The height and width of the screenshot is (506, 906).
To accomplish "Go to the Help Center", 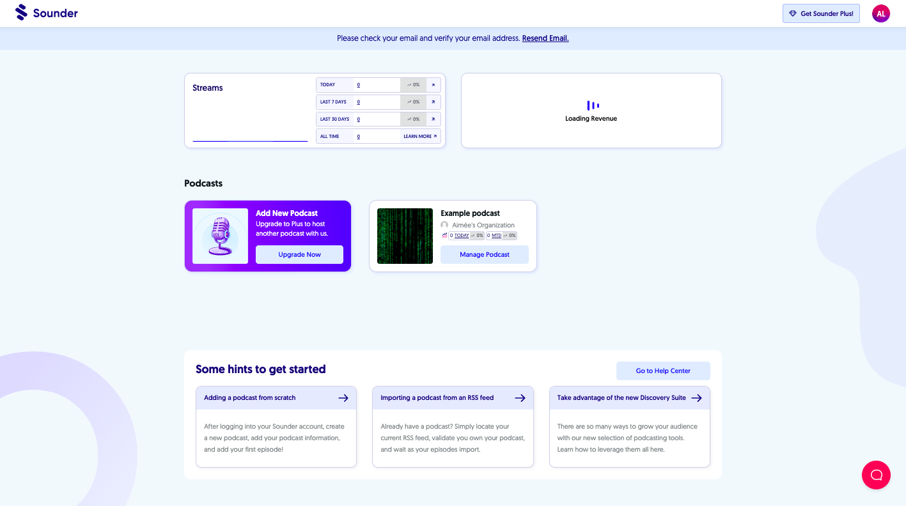I will (663, 371).
